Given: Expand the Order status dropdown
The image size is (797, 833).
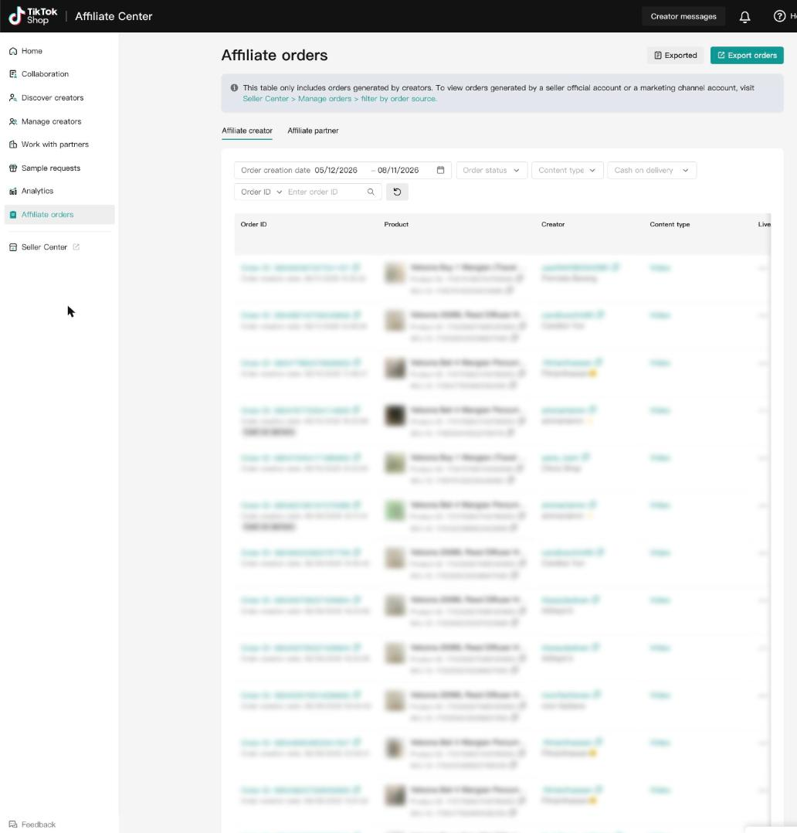Looking at the screenshot, I should pyautogui.click(x=492, y=170).
